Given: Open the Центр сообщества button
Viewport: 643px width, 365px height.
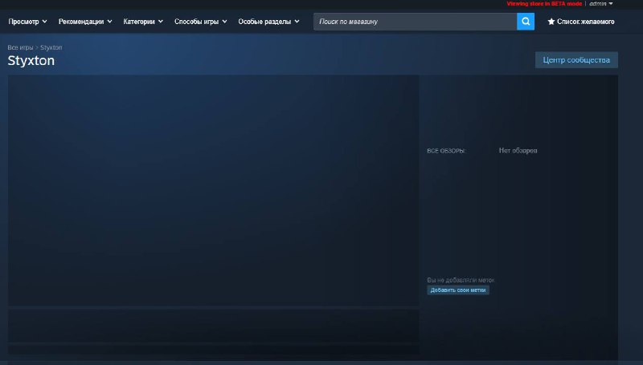Looking at the screenshot, I should [576, 59].
